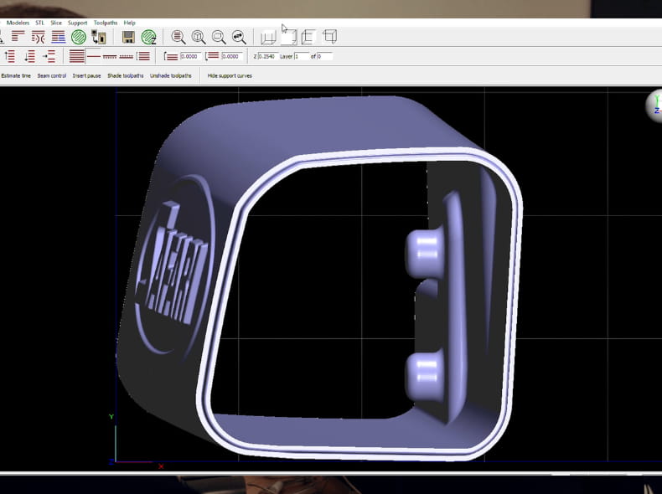Switch to the front view cube icon
The height and width of the screenshot is (494, 662).
click(288, 37)
